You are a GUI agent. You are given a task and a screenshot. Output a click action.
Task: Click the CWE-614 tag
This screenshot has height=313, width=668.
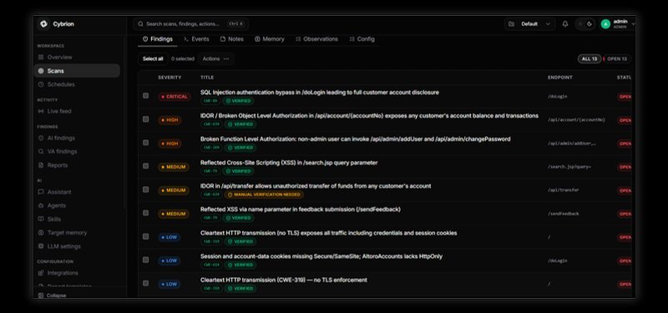coord(211,265)
